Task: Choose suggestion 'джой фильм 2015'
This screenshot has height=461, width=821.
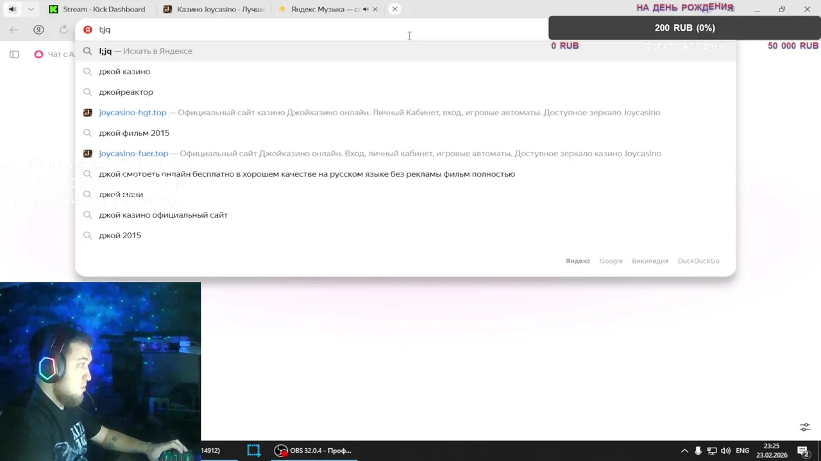Action: click(405, 133)
